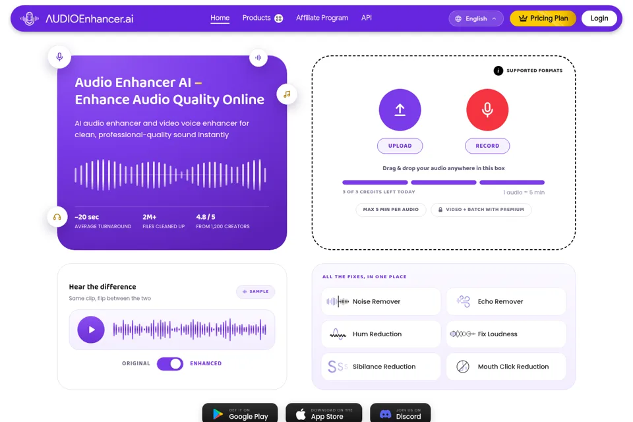Open the Supported Formats info icon
This screenshot has width=633, height=422.
pyautogui.click(x=498, y=71)
